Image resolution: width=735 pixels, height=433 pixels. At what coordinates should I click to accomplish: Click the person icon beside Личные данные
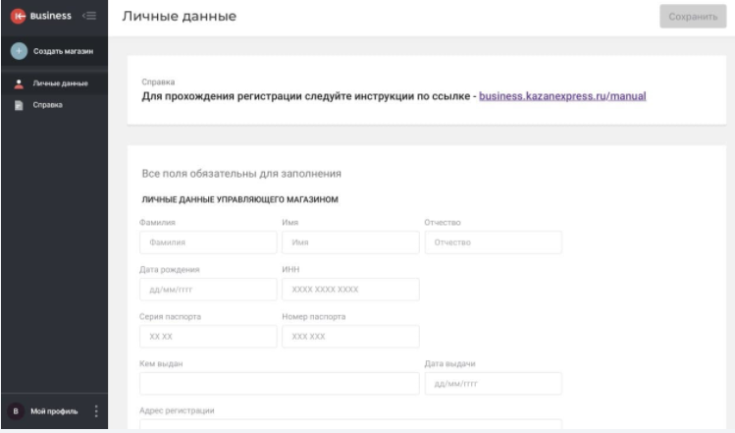(x=18, y=83)
